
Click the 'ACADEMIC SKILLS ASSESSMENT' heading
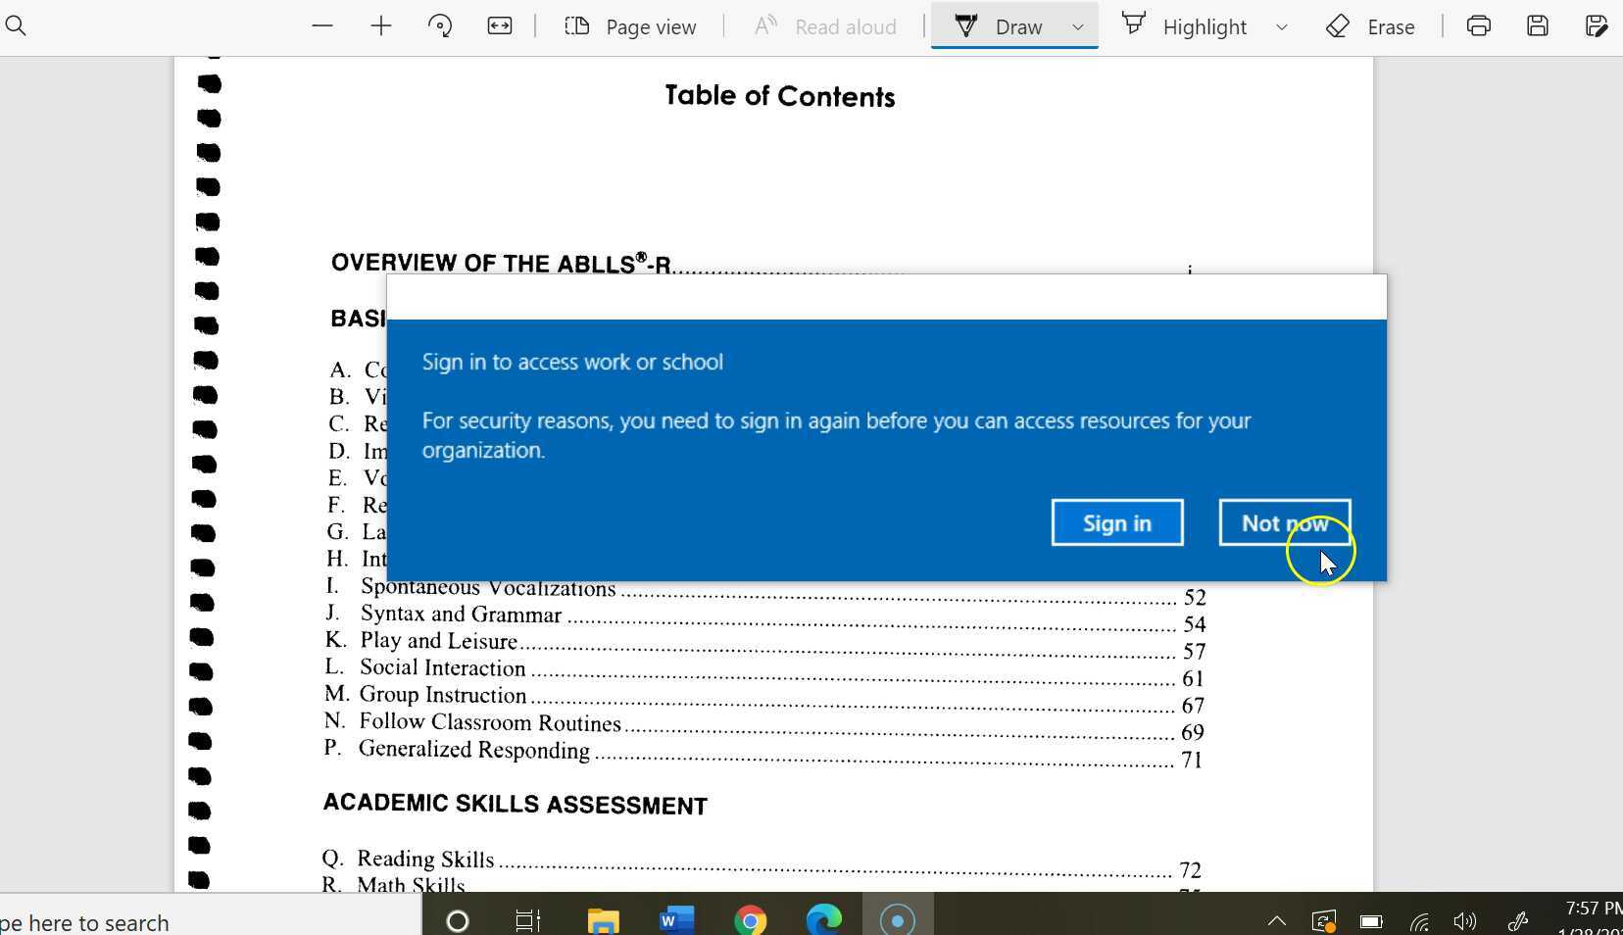coord(516,805)
